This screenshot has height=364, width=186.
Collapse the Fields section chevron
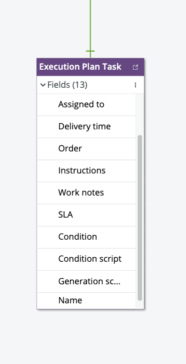[x=43, y=85]
